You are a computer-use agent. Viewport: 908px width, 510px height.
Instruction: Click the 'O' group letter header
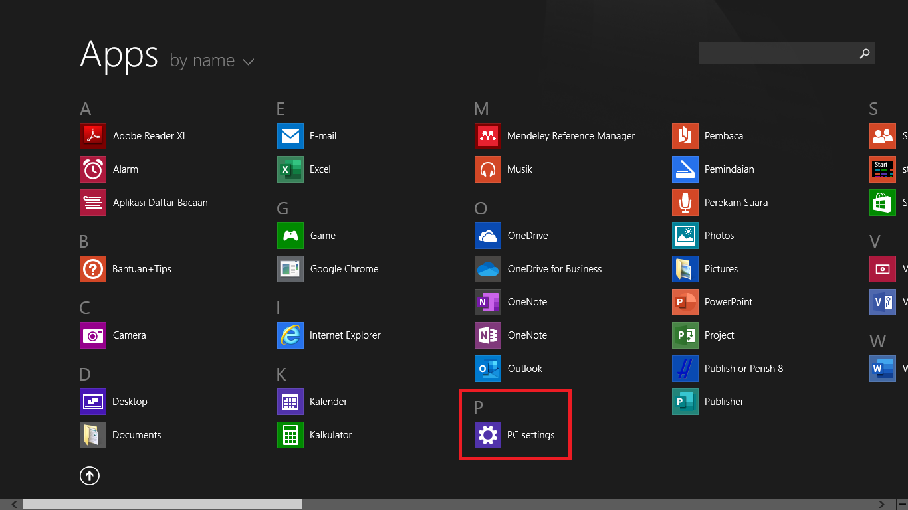[481, 209]
